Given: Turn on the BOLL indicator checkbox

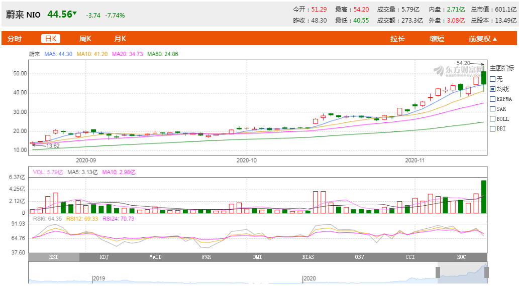Looking at the screenshot, I should click(492, 119).
